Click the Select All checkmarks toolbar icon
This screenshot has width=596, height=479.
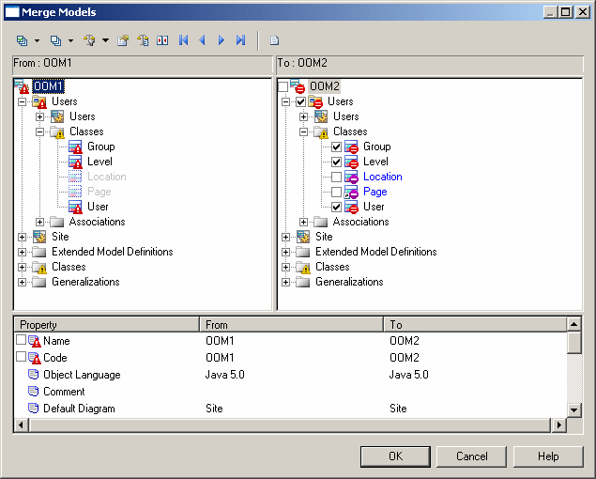click(22, 40)
